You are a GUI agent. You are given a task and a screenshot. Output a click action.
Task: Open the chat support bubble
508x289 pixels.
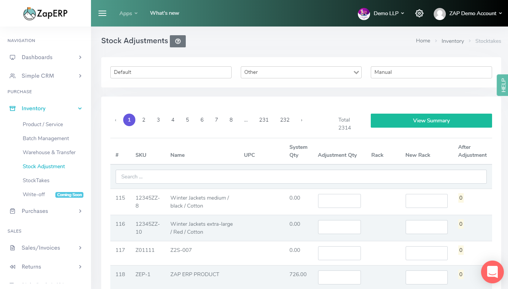click(492, 272)
